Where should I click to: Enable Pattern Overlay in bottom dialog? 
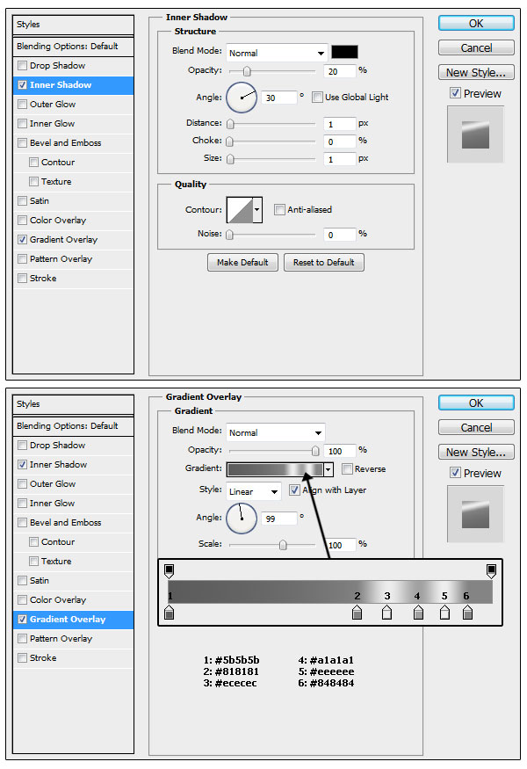(23, 638)
